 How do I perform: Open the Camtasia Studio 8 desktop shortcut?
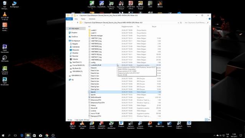point(5,70)
